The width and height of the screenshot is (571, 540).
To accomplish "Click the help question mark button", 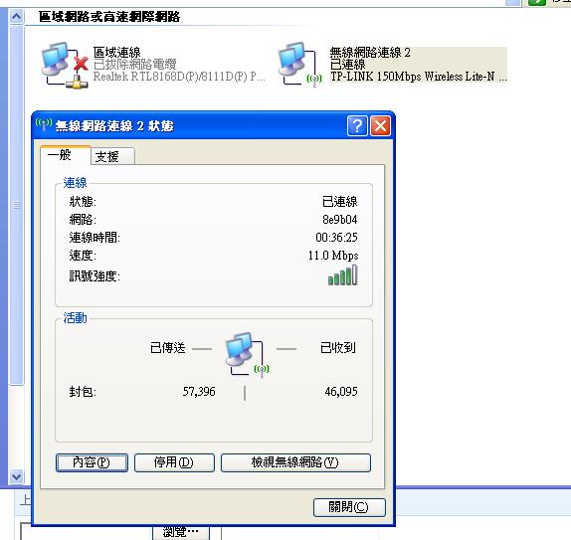I will click(357, 126).
